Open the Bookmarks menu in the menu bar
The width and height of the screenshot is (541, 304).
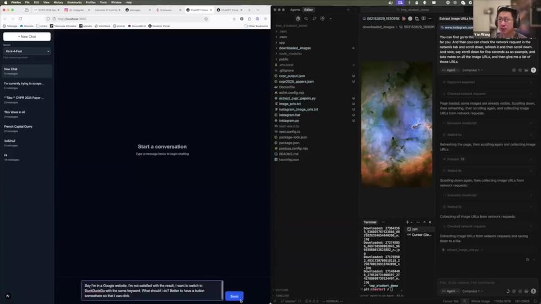point(74,2)
